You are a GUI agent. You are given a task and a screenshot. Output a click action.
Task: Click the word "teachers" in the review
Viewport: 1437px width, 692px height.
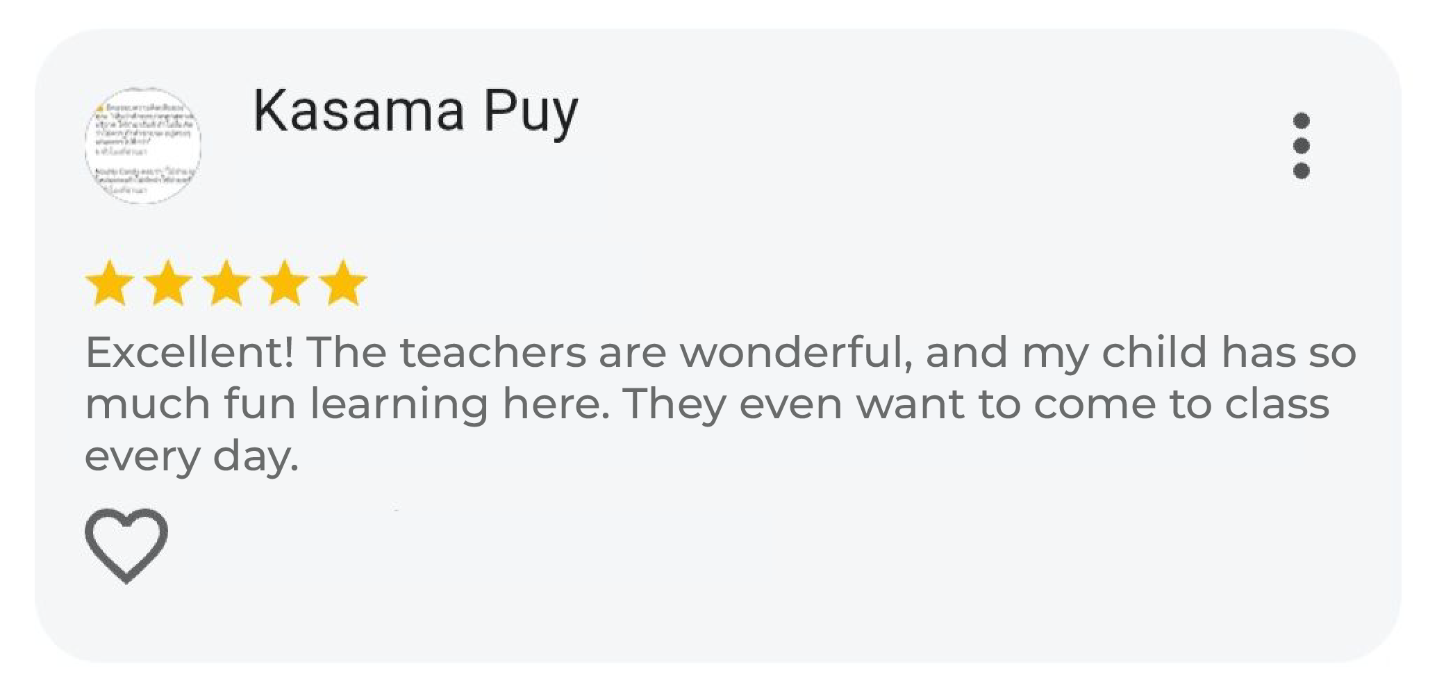coord(493,352)
